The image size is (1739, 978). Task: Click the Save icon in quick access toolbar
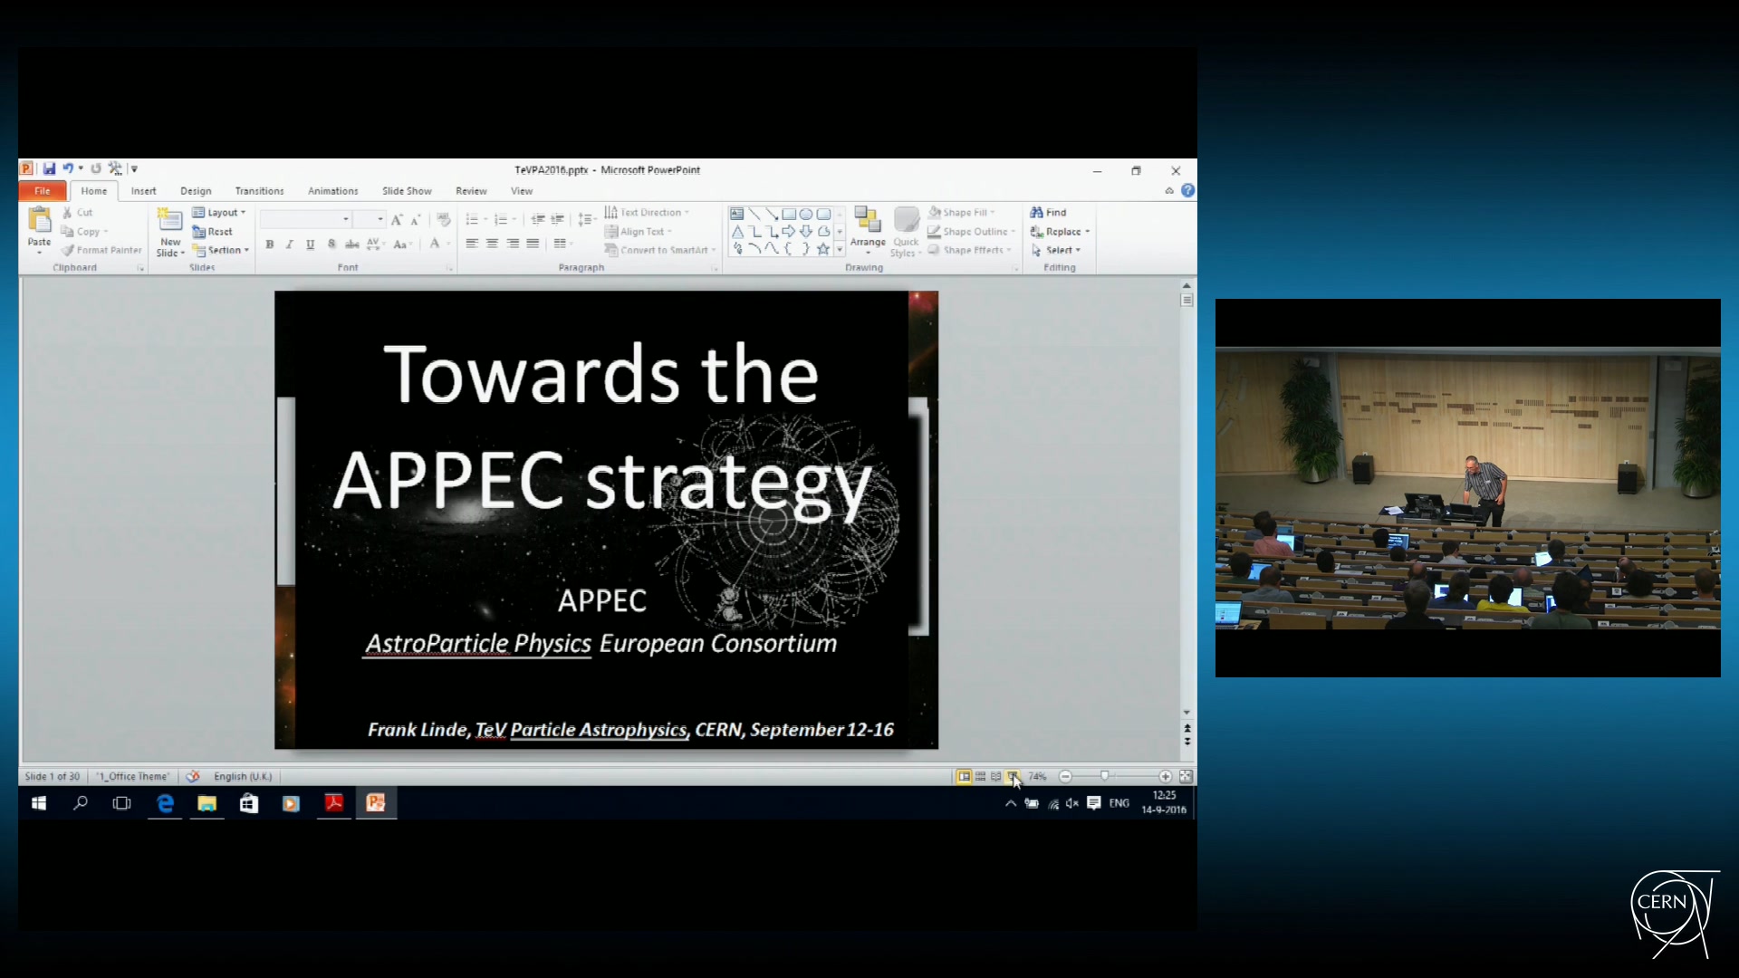coord(49,168)
